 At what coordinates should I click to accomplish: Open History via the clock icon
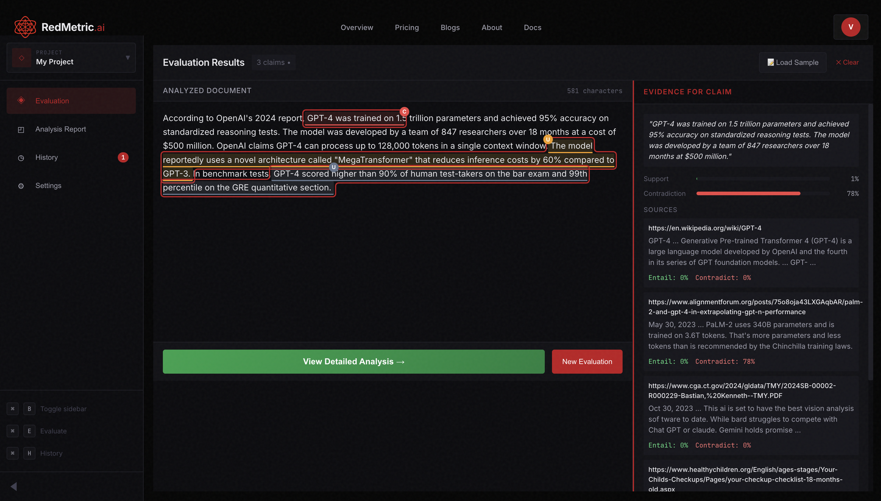(21, 158)
